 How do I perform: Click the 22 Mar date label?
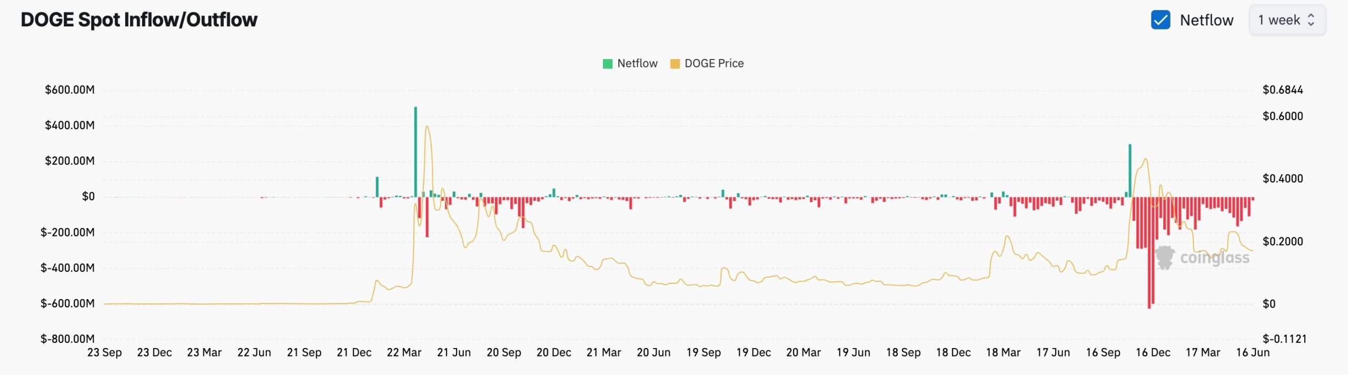[x=404, y=352]
